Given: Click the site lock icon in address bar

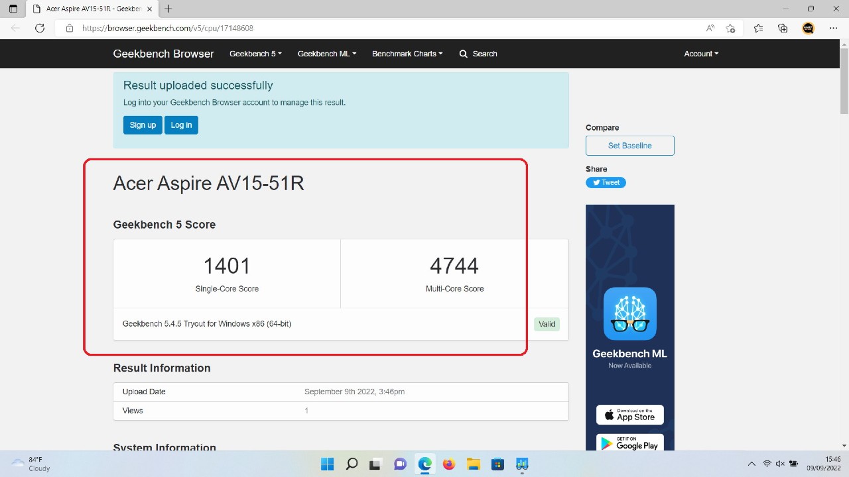Looking at the screenshot, I should click(70, 28).
